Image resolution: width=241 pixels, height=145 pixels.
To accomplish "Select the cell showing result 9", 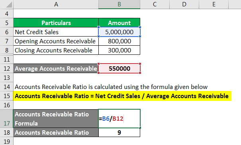I will pos(119,132).
